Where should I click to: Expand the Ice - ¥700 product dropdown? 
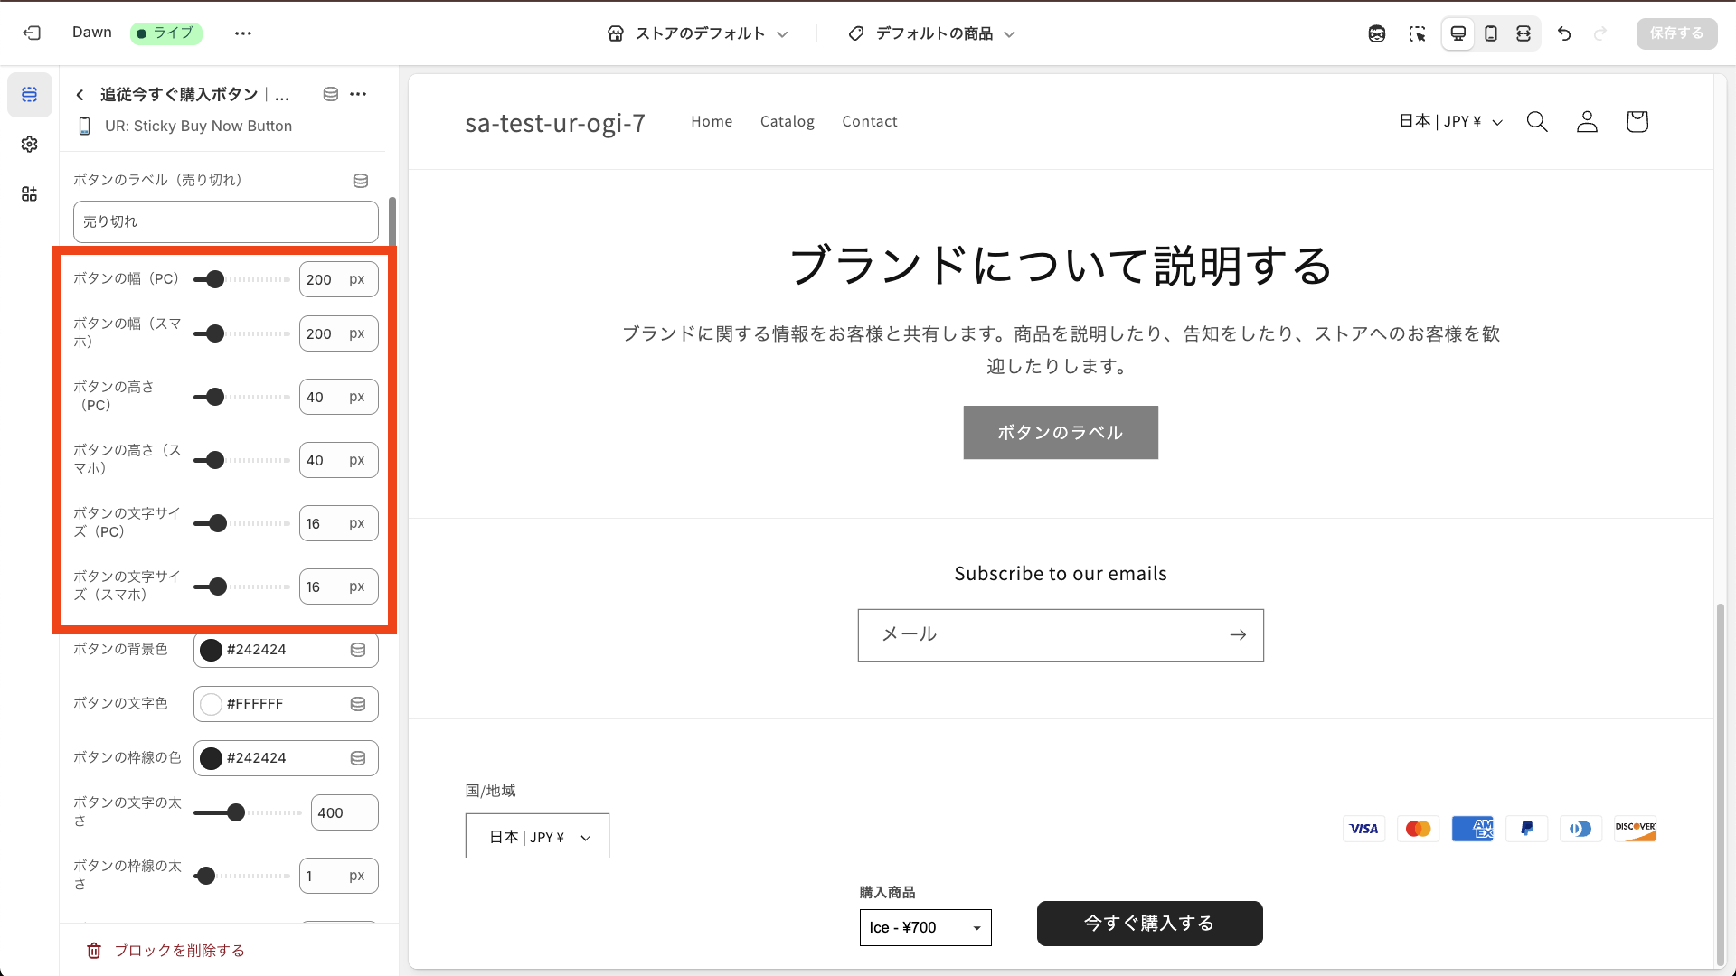[x=925, y=927]
